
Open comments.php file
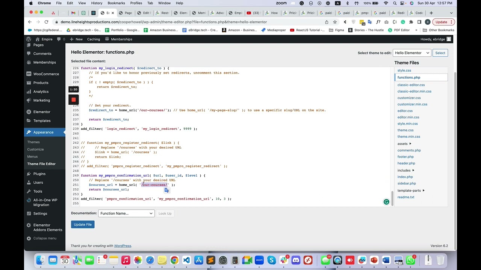(x=409, y=150)
